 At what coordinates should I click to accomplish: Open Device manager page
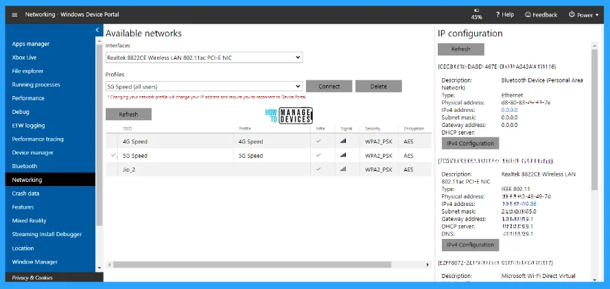pos(33,153)
